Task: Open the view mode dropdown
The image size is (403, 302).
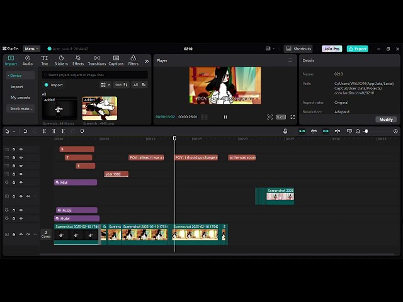Action: (x=105, y=85)
